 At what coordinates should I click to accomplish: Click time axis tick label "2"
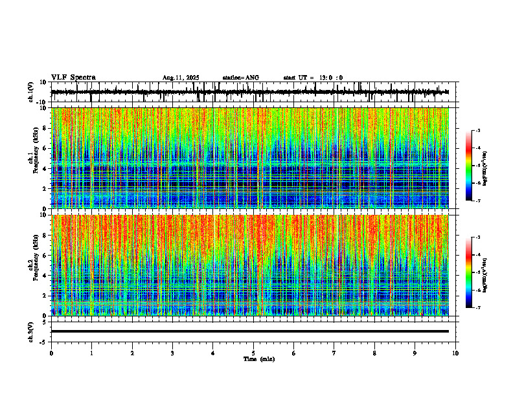132,353
